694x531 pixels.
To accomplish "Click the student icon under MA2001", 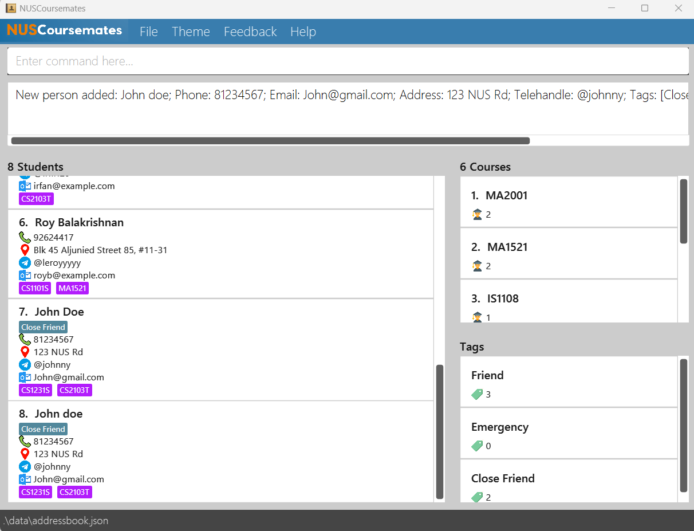I will pos(477,214).
